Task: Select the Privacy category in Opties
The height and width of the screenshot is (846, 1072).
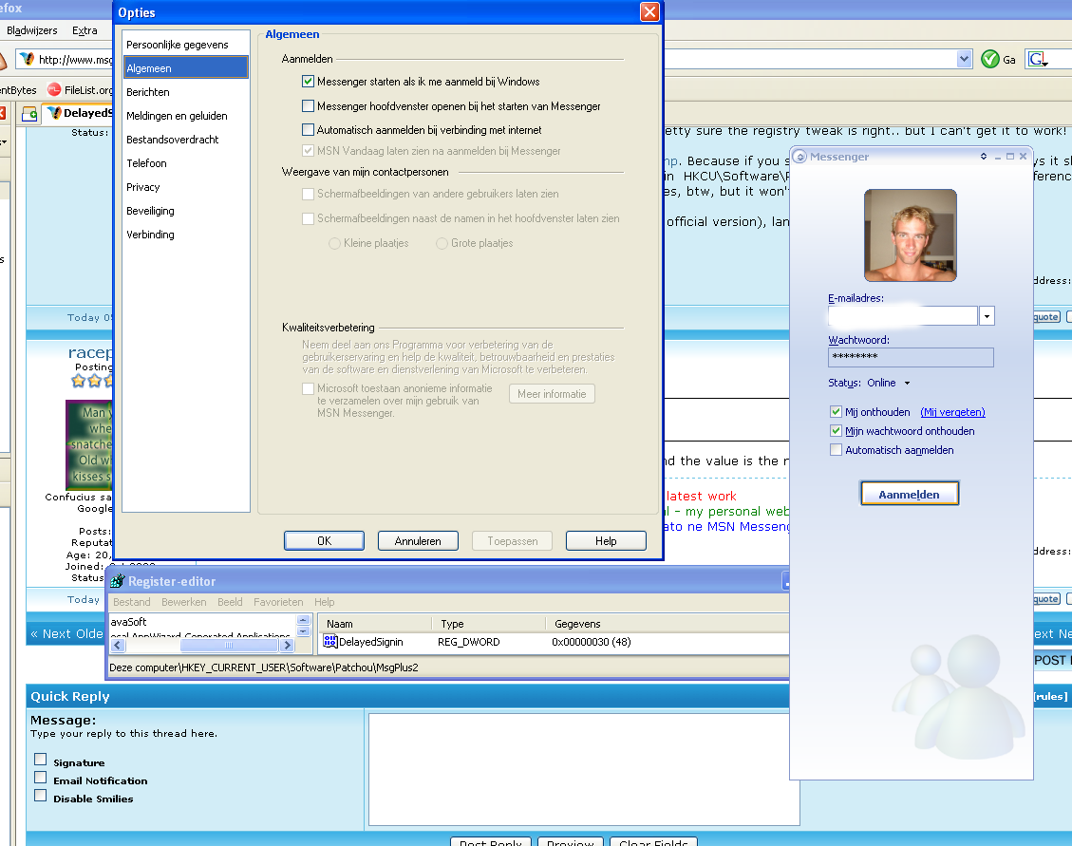Action: 143,187
